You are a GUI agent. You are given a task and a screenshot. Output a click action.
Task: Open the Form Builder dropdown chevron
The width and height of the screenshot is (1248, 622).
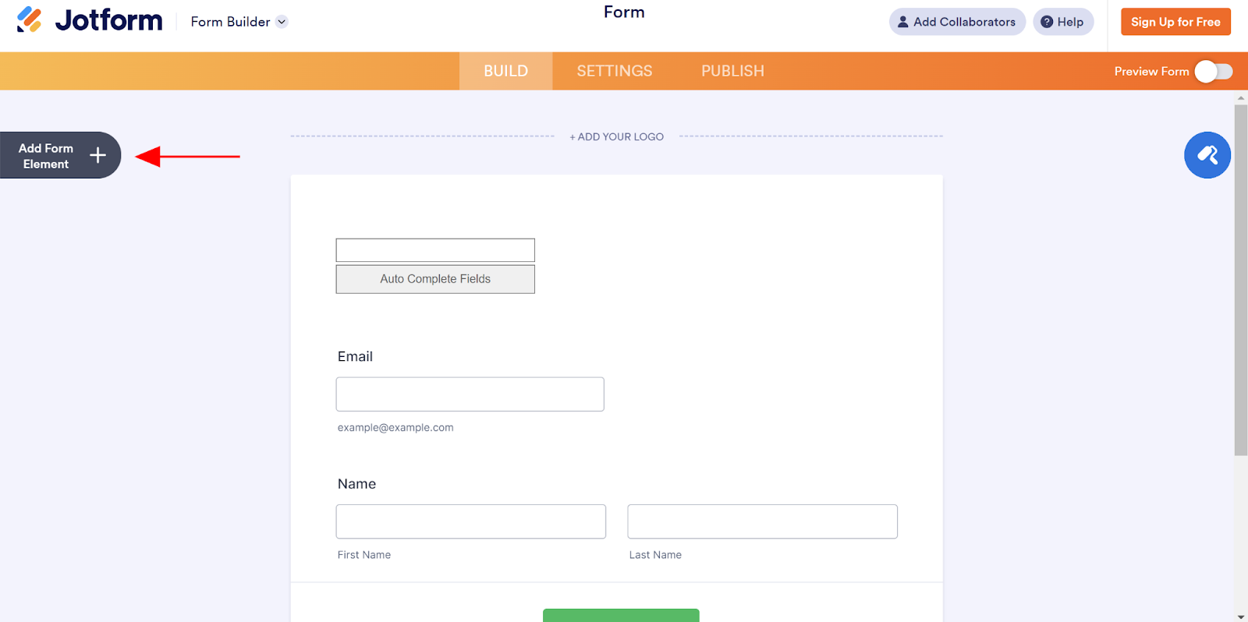282,22
